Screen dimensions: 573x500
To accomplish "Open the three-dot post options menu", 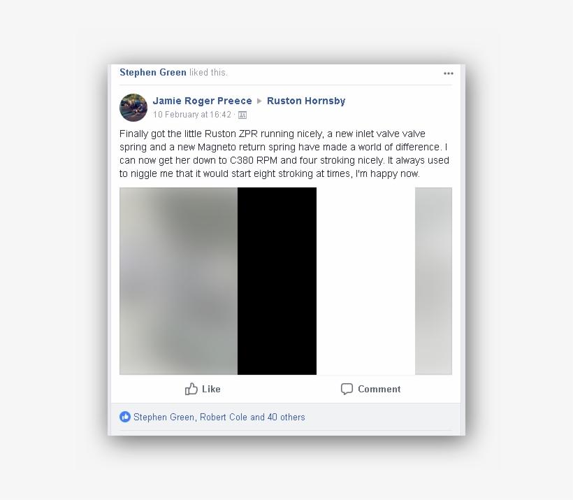I will pyautogui.click(x=449, y=73).
